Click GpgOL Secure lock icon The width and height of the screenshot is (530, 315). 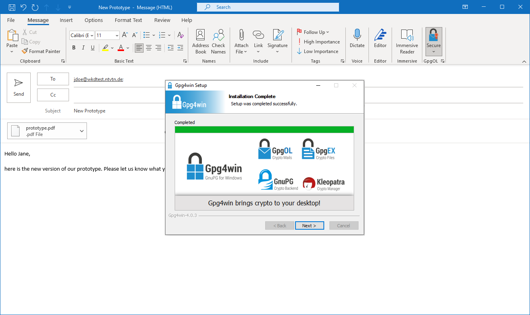[x=433, y=35]
